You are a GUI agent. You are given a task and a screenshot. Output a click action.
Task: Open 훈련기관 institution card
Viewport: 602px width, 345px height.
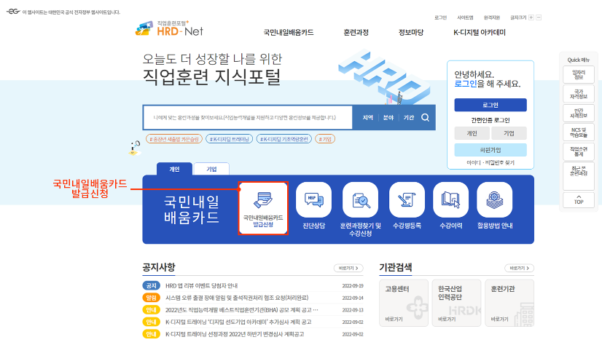509,303
